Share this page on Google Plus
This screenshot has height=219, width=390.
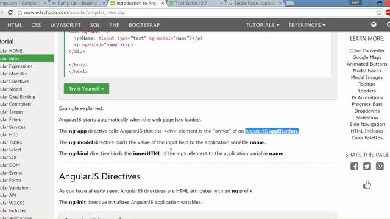click(x=380, y=166)
